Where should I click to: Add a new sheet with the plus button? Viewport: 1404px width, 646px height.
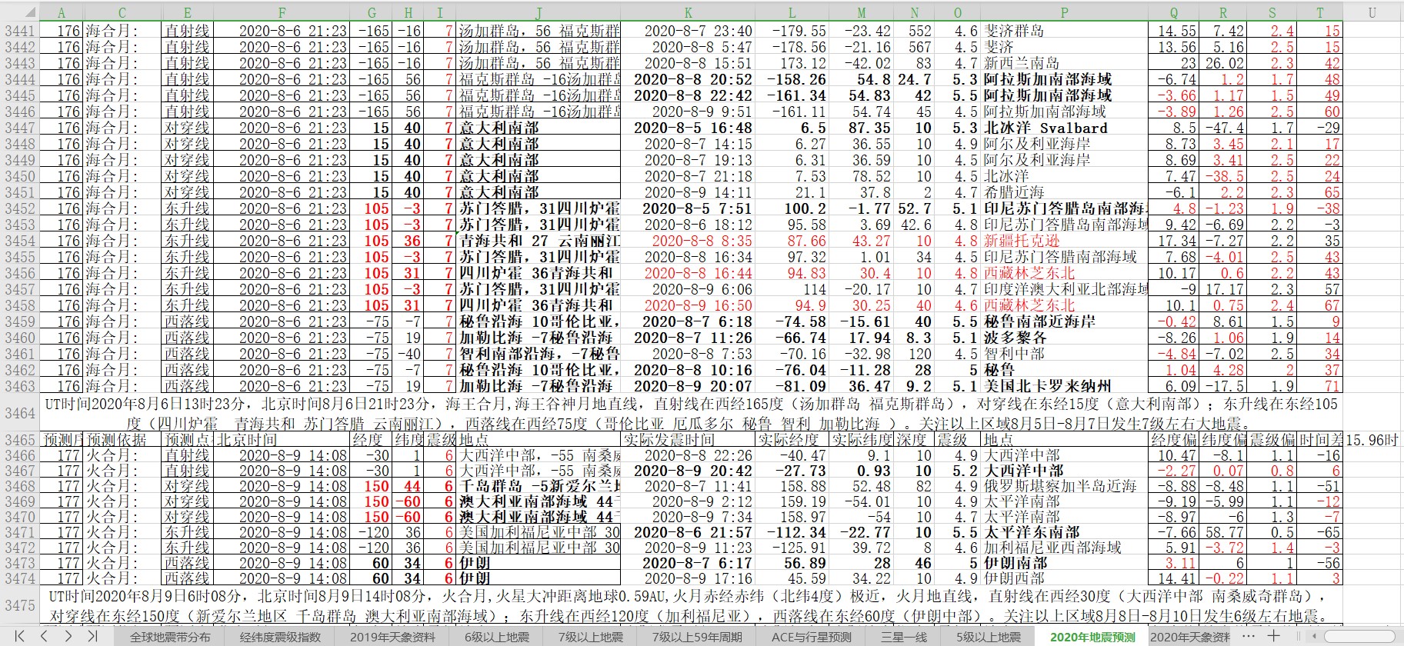pos(1274,636)
